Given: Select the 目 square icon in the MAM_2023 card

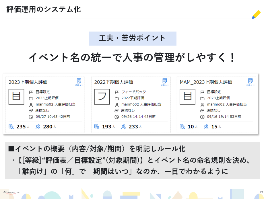Looking at the screenshot, I should [187, 96].
